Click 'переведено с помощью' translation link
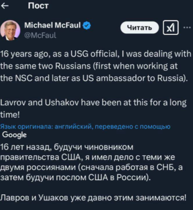193x210 pixels. click(x=132, y=126)
